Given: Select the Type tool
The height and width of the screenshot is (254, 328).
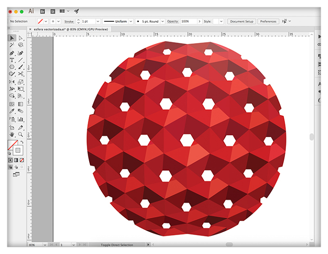Looking at the screenshot, I should [12, 60].
